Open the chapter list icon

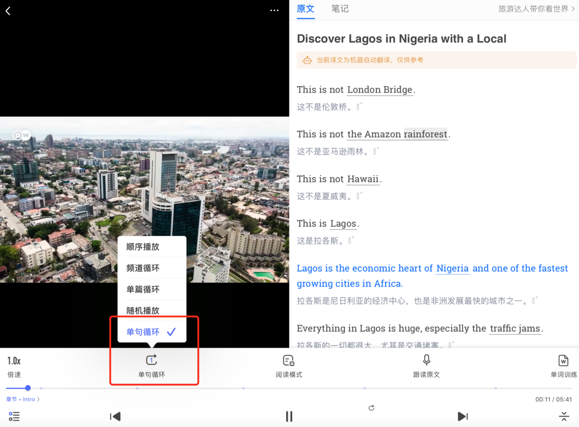pyautogui.click(x=14, y=416)
